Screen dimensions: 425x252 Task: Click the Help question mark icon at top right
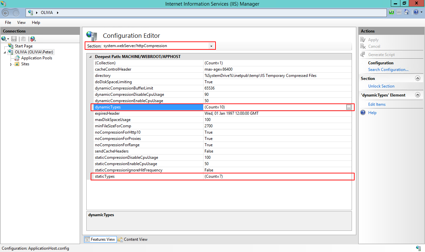416,12
